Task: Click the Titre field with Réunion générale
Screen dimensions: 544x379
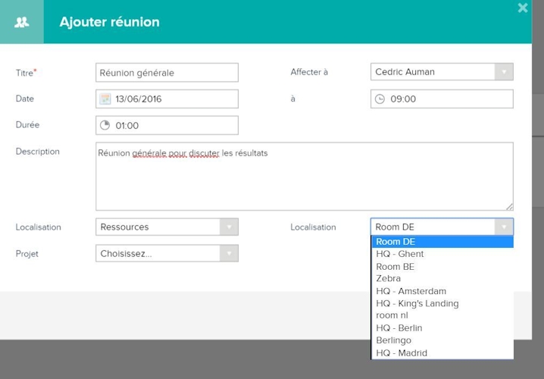Action: click(x=167, y=73)
